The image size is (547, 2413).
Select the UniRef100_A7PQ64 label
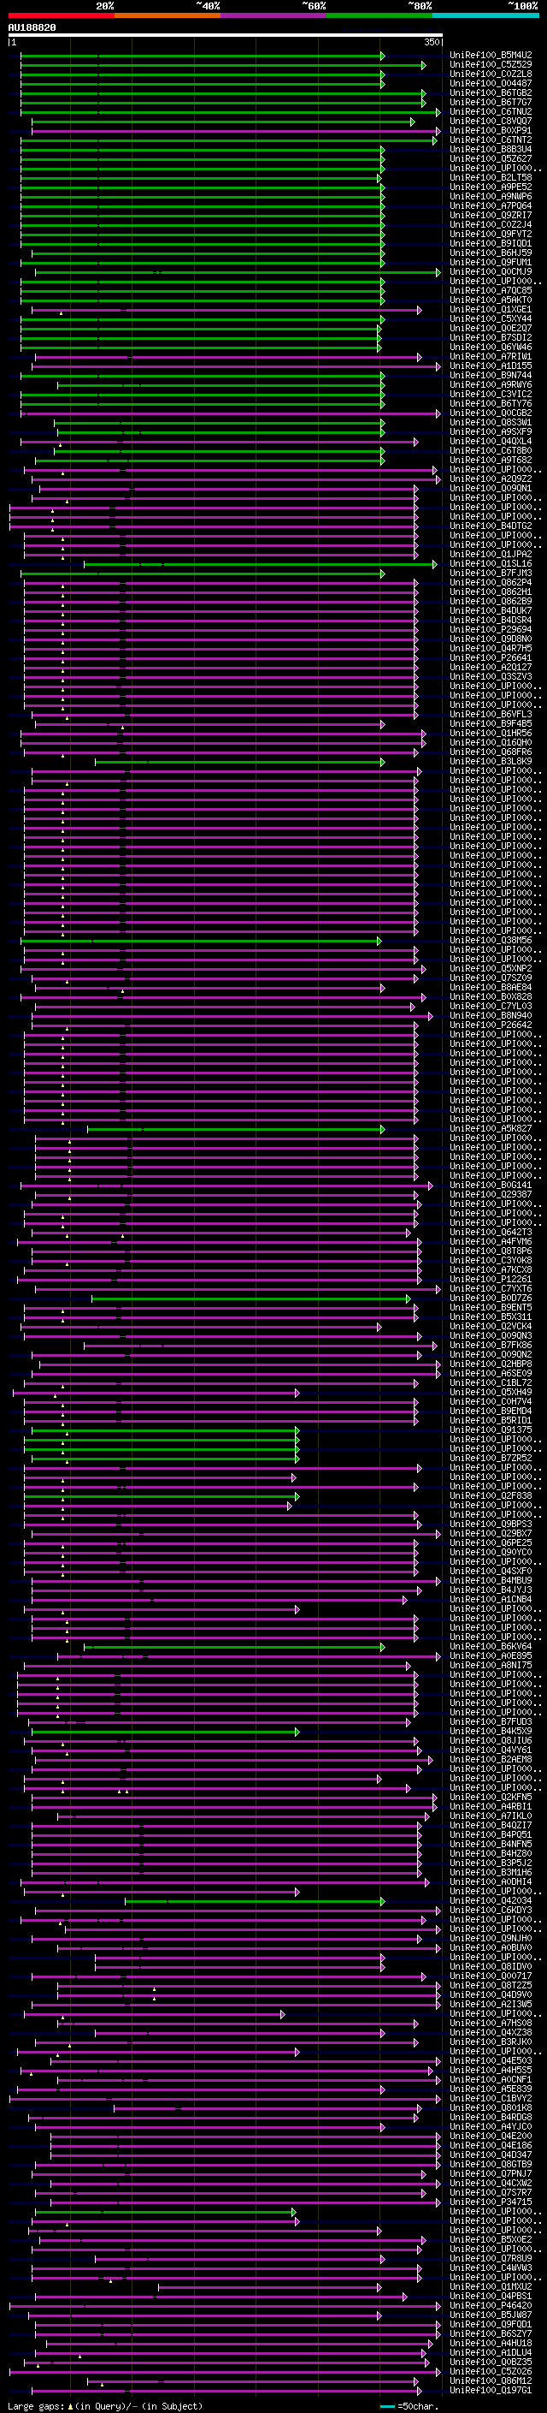[491, 205]
